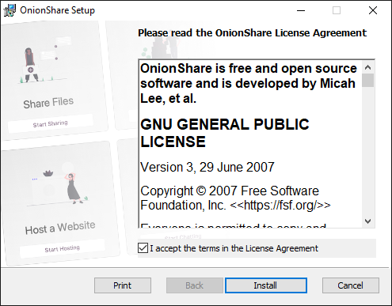The width and height of the screenshot is (392, 306).
Task: Click the license text scrollbar thumb
Action: (x=368, y=80)
